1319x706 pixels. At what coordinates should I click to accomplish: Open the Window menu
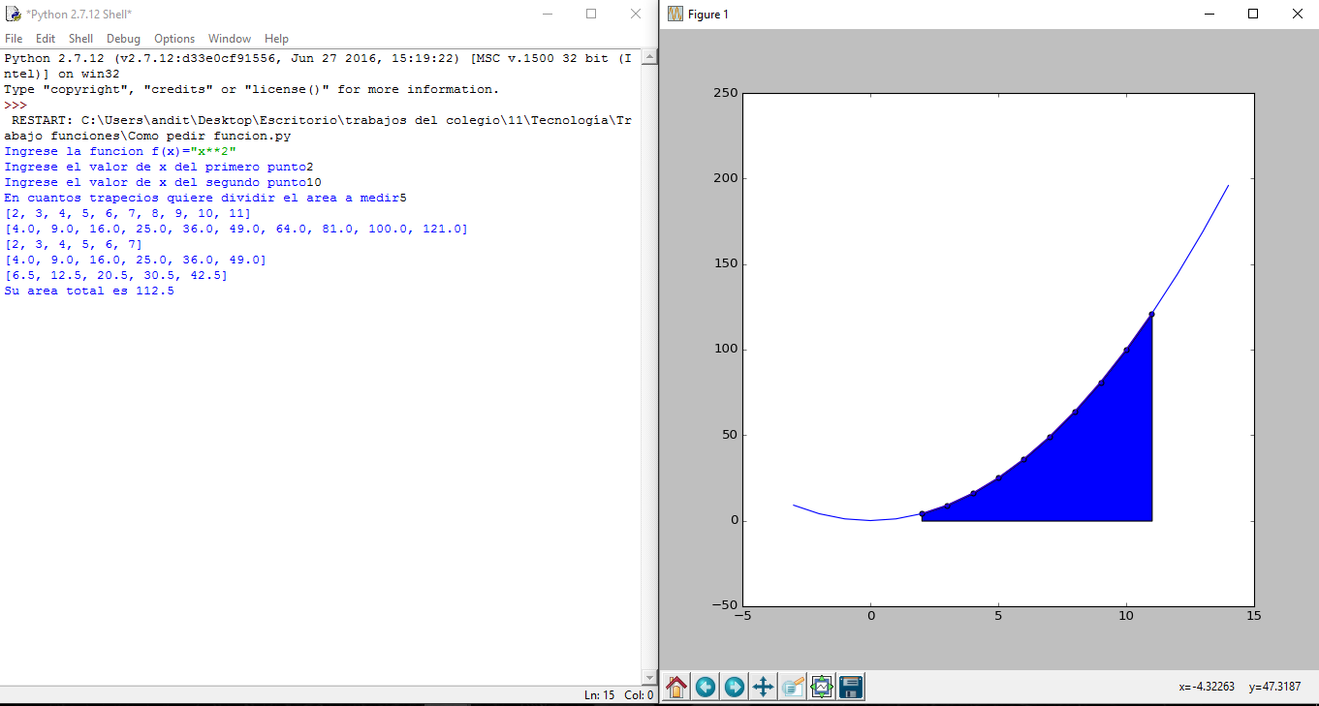[230, 39]
